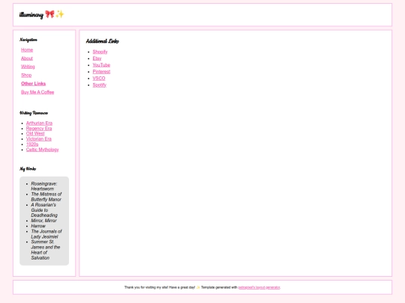Viewport: 405px width, 303px height.
Task: Open the Celtic Mythology link
Action: [x=42, y=150]
